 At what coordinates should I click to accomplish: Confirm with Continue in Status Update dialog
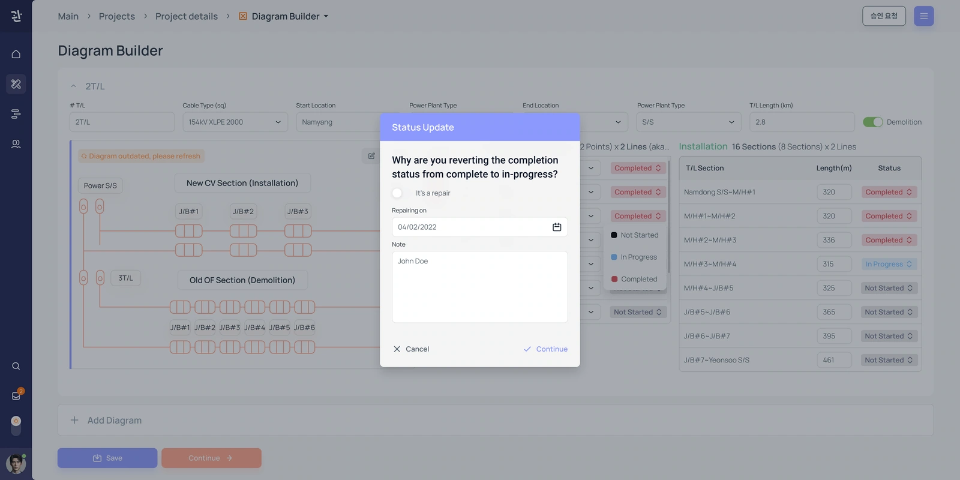[x=545, y=349]
